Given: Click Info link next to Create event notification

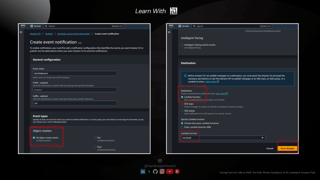Looking at the screenshot, I should [80, 43].
